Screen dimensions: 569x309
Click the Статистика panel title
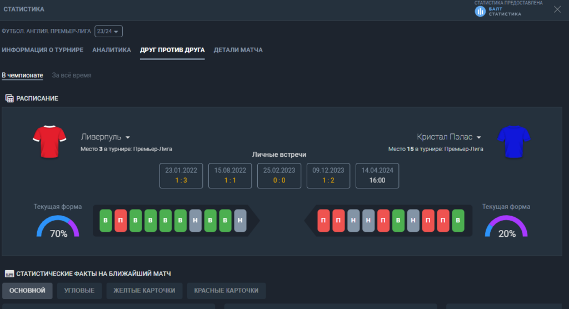24,9
